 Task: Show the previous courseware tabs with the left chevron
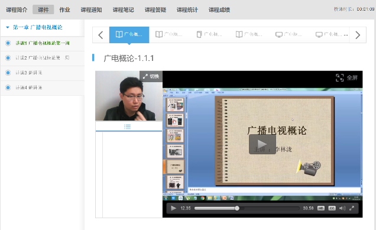tap(101, 35)
